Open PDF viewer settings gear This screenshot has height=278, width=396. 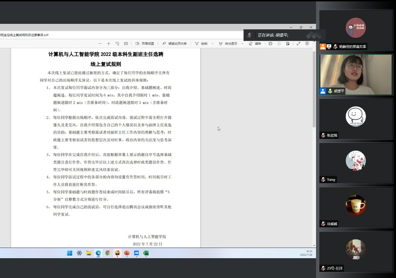[307, 44]
